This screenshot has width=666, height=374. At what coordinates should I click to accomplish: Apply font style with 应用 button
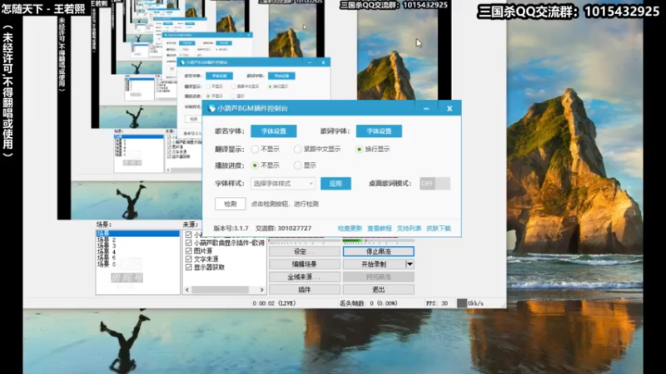pyautogui.click(x=335, y=184)
